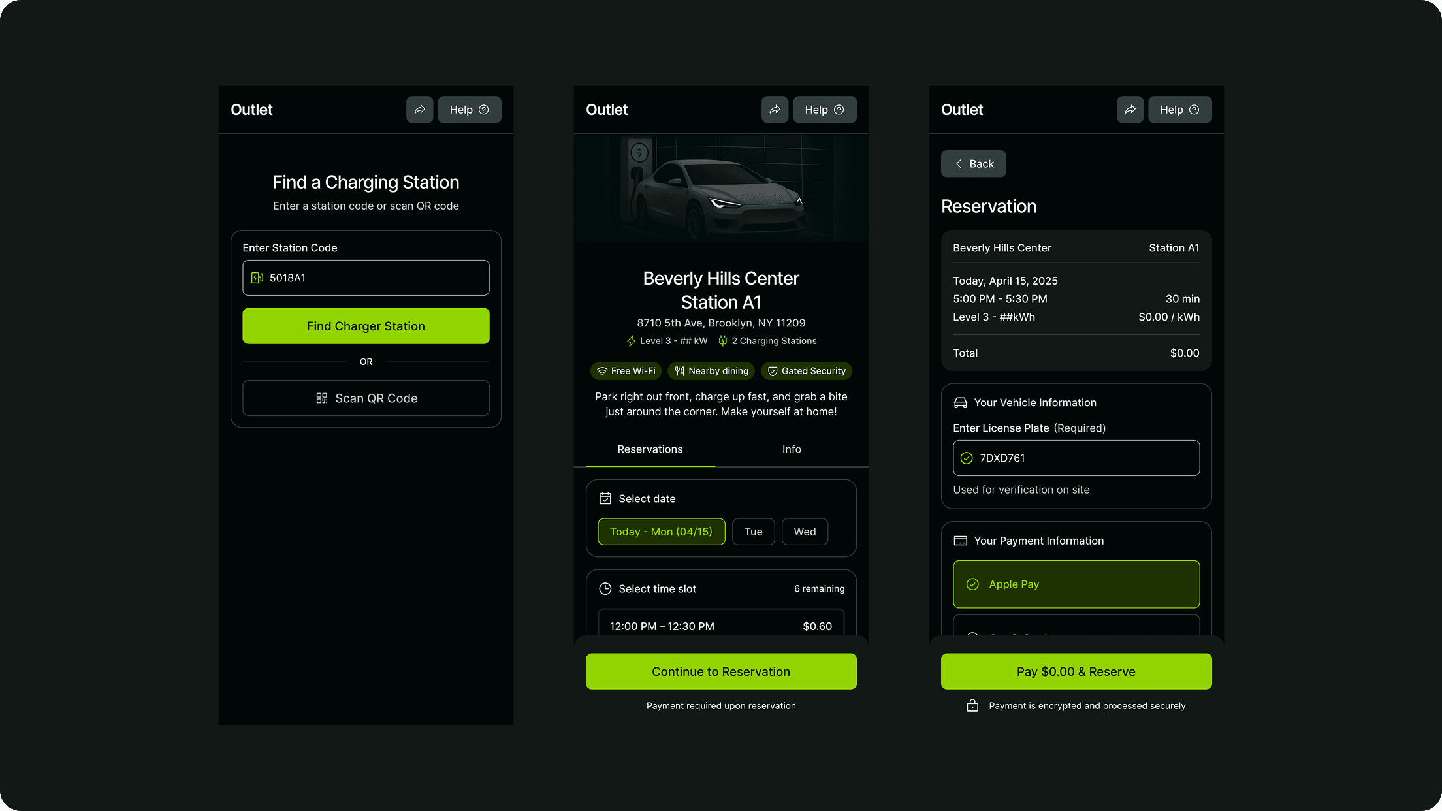This screenshot has height=811, width=1442.
Task: Click Pay $0.00 & Reserve button
Action: (x=1076, y=671)
